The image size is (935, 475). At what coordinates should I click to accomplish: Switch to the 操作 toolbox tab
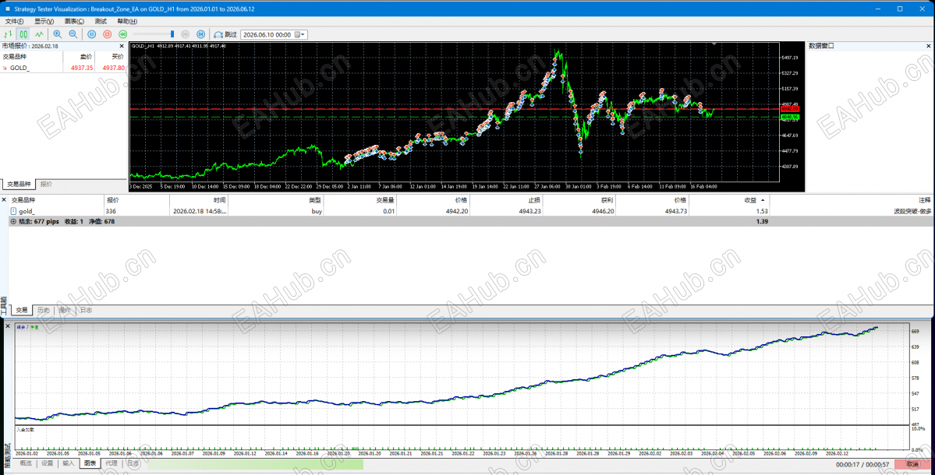[65, 310]
